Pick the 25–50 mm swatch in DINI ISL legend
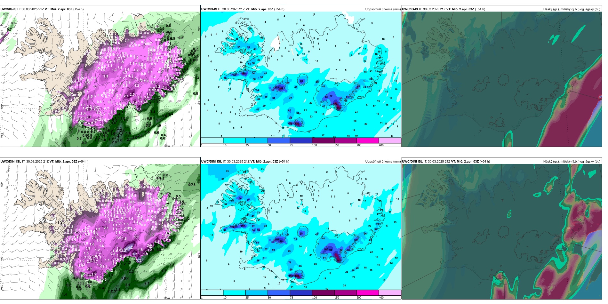The image size is (608, 304). coord(256,293)
